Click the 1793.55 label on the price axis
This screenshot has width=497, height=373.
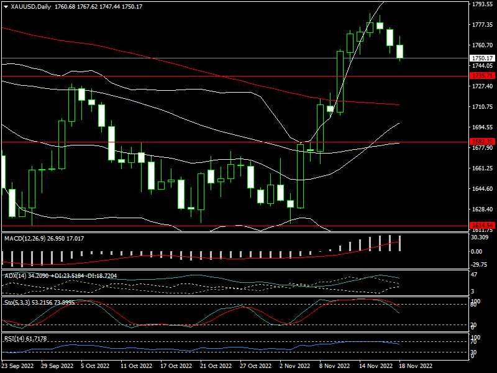pos(481,4)
